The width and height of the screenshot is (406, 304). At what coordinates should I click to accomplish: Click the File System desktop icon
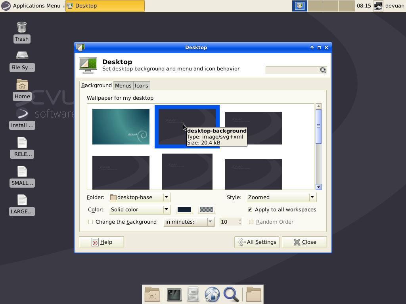pyautogui.click(x=22, y=56)
